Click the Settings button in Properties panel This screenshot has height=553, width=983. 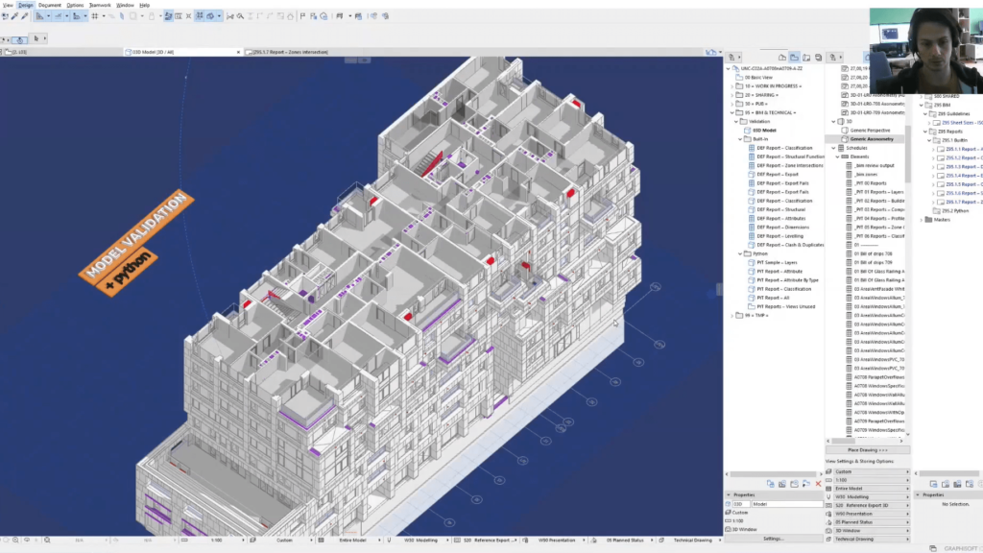click(774, 539)
